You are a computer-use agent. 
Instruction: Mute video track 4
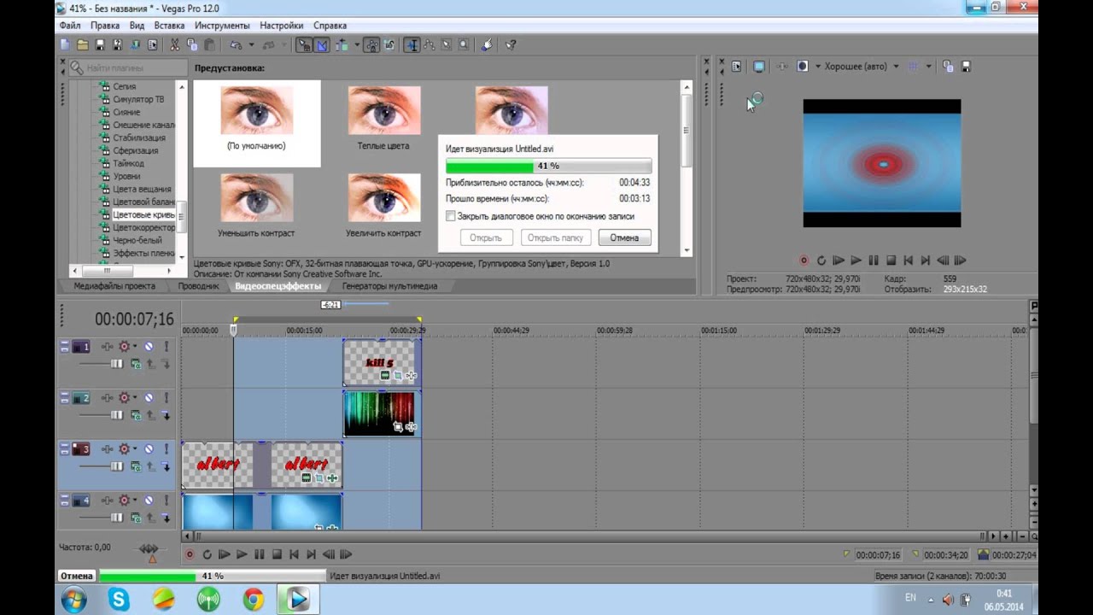(x=149, y=500)
